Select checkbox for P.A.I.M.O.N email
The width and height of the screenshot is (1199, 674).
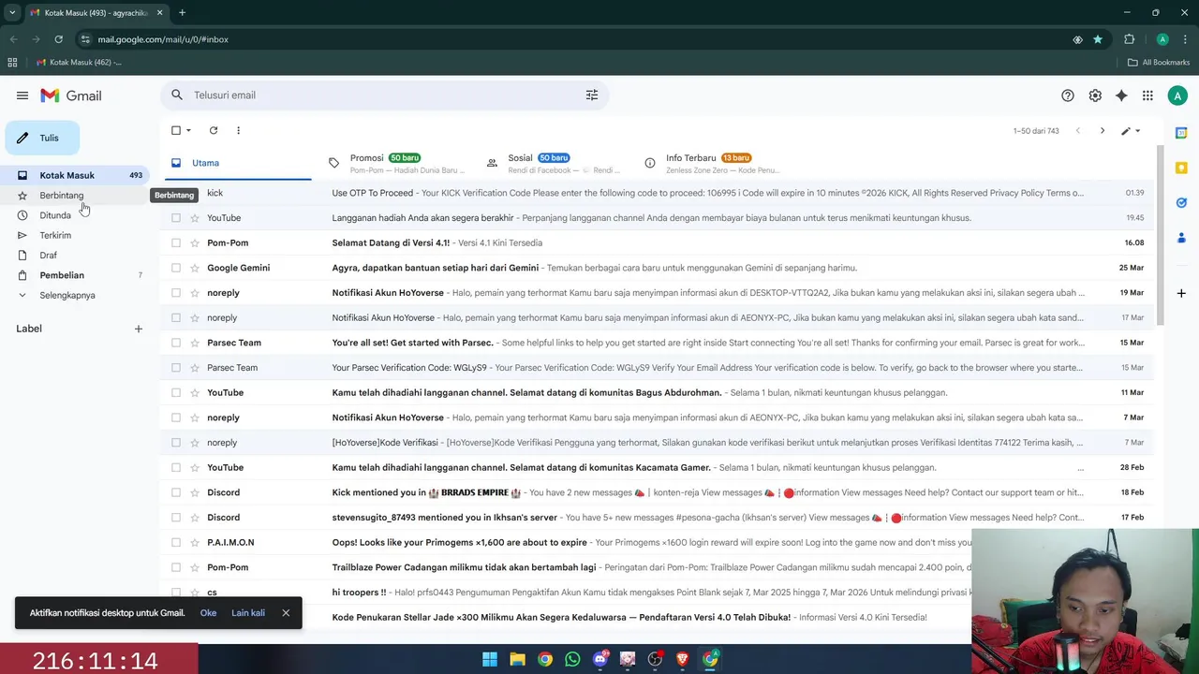coord(175,542)
